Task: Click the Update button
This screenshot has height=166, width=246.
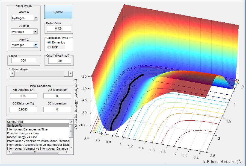Action: point(58,12)
